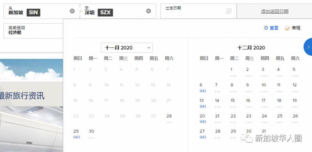Go to next month with blue arrow

click(308, 47)
